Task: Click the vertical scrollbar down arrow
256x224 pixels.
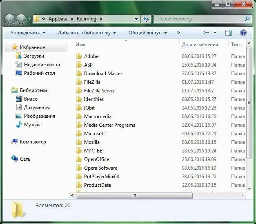Action: (249, 188)
